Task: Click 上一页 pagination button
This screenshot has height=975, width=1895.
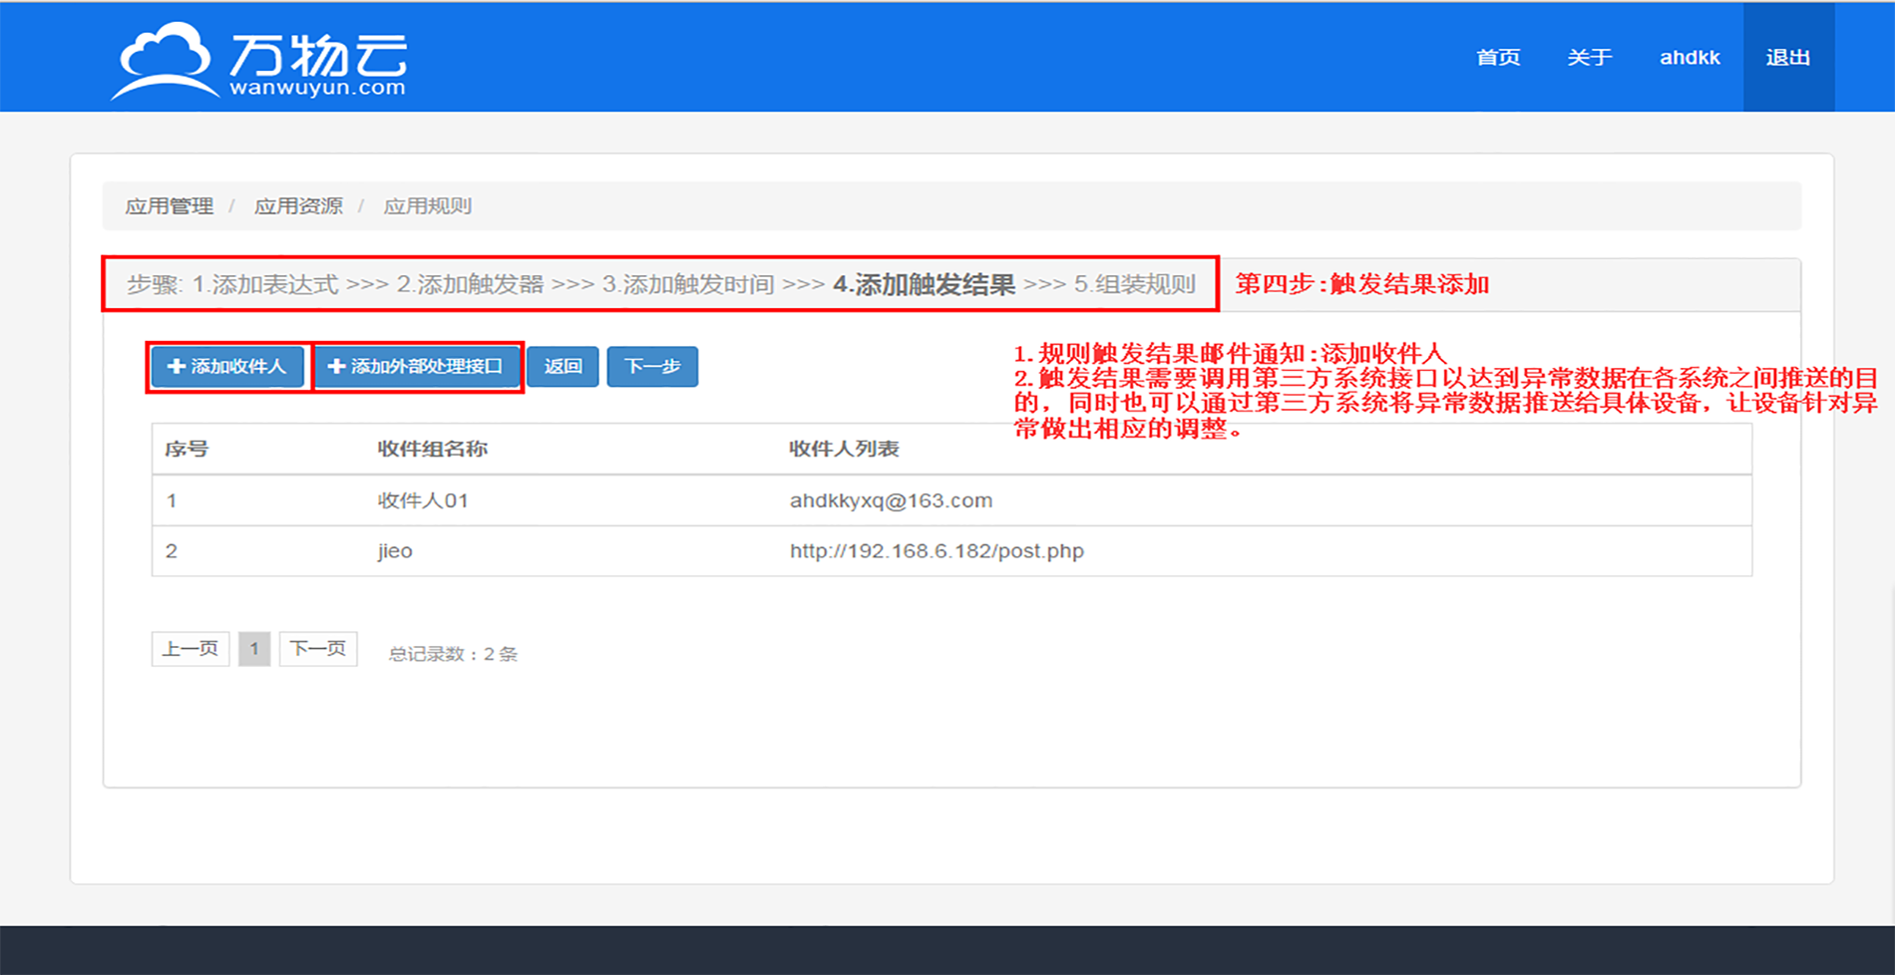Action: pos(190,649)
